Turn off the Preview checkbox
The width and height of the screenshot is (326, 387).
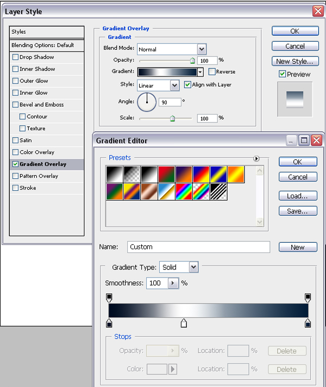(x=282, y=74)
